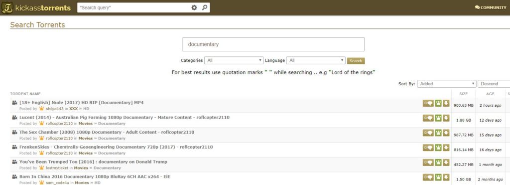The width and height of the screenshot is (510, 185).
Task: Open comments for Nude (2017) torrent
Action: (x=428, y=103)
